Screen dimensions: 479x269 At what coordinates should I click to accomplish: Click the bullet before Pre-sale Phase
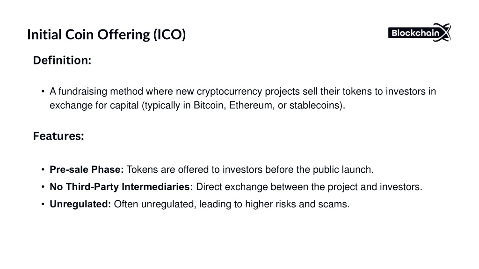(43, 169)
